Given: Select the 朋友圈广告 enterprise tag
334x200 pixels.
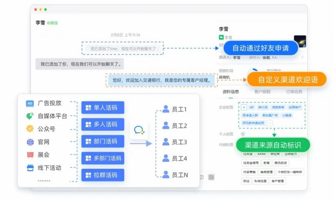Looking at the screenshot, I should point(270,115).
